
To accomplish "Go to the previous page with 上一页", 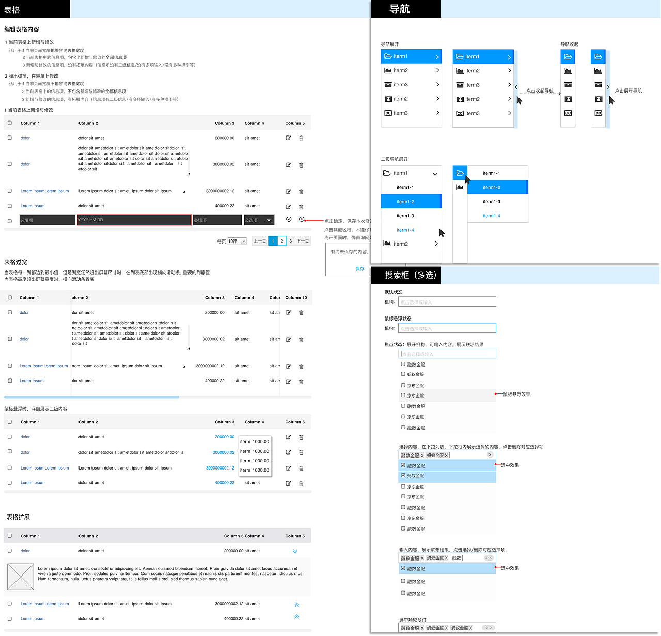I will (260, 241).
